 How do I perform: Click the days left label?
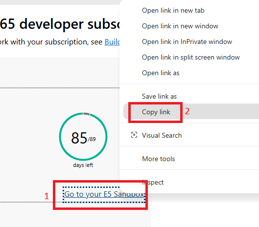[x=83, y=165]
